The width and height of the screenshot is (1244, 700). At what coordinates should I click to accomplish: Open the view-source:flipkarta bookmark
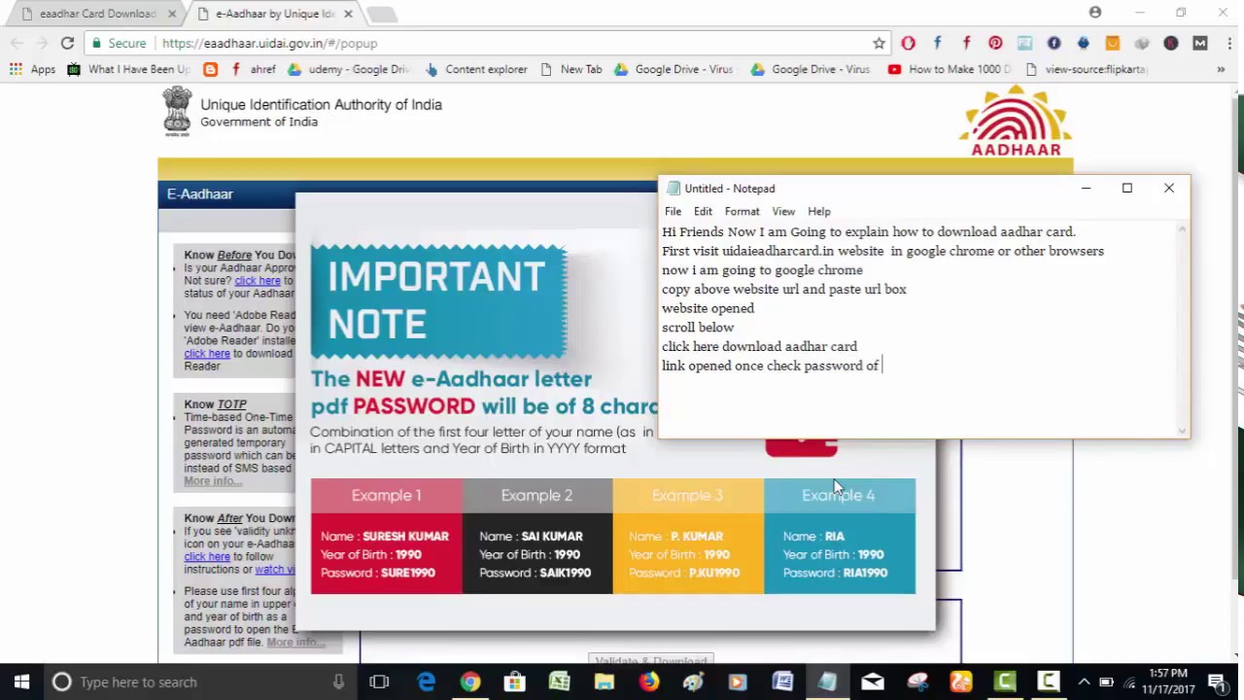click(x=1088, y=69)
